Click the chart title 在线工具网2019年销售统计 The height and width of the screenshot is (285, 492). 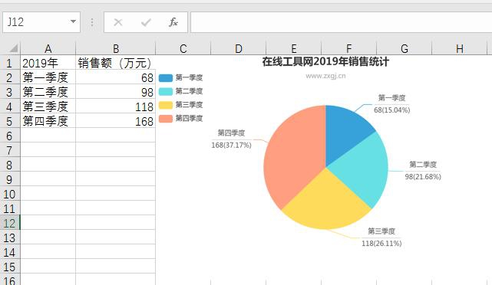(x=325, y=62)
